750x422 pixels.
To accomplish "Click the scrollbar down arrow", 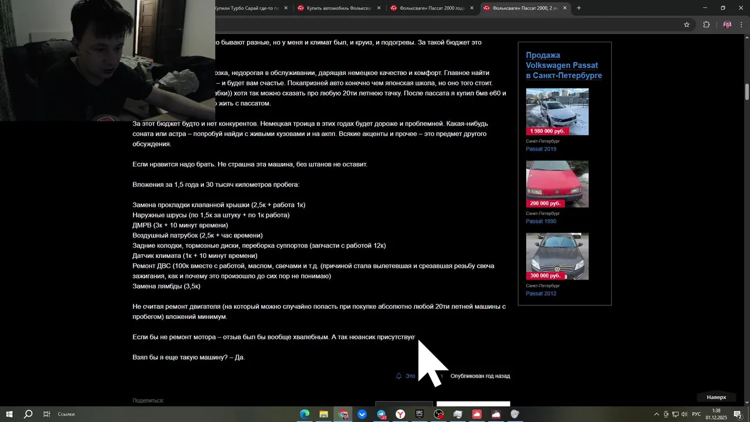I will click(747, 402).
